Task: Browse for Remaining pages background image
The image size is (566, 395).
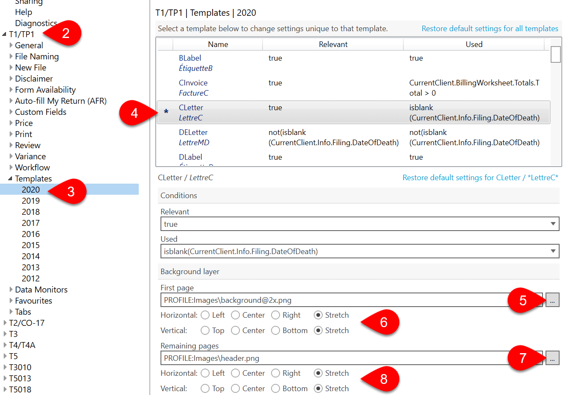Action: tap(552, 358)
